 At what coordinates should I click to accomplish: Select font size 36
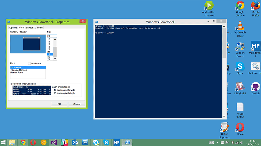point(50,57)
